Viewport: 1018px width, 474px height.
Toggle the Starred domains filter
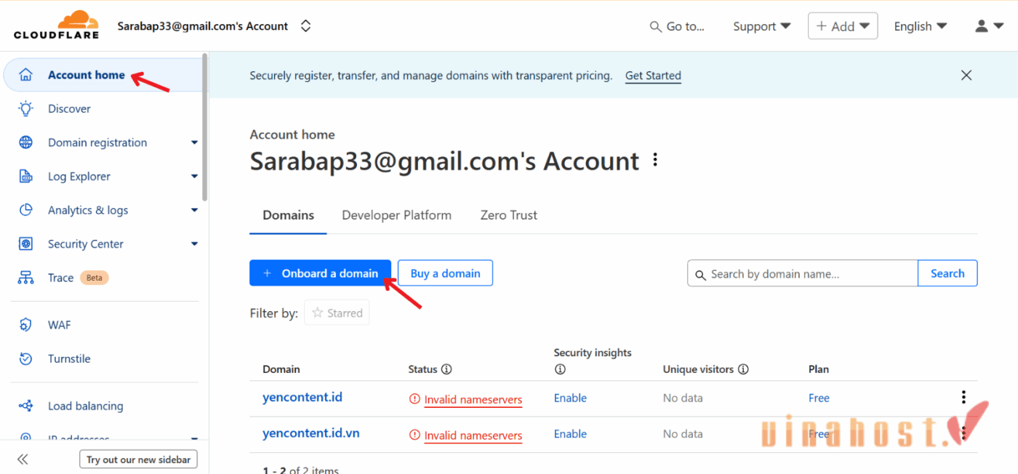pos(337,312)
